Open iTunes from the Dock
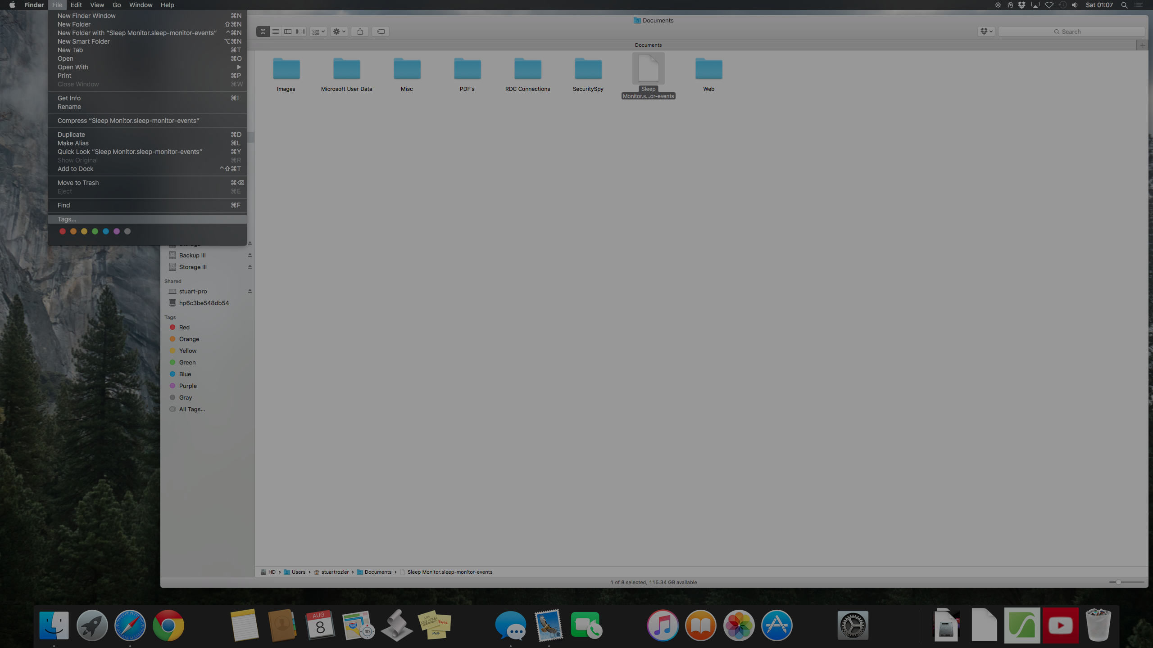Viewport: 1153px width, 648px height. coord(663,625)
